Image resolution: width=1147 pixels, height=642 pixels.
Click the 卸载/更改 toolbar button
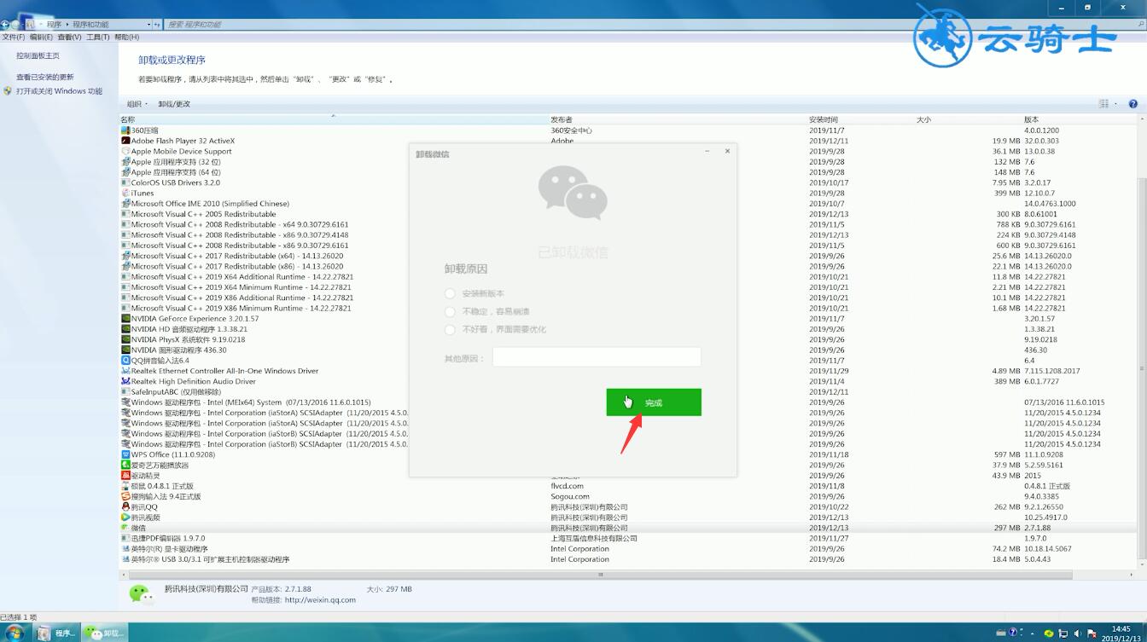coord(174,104)
